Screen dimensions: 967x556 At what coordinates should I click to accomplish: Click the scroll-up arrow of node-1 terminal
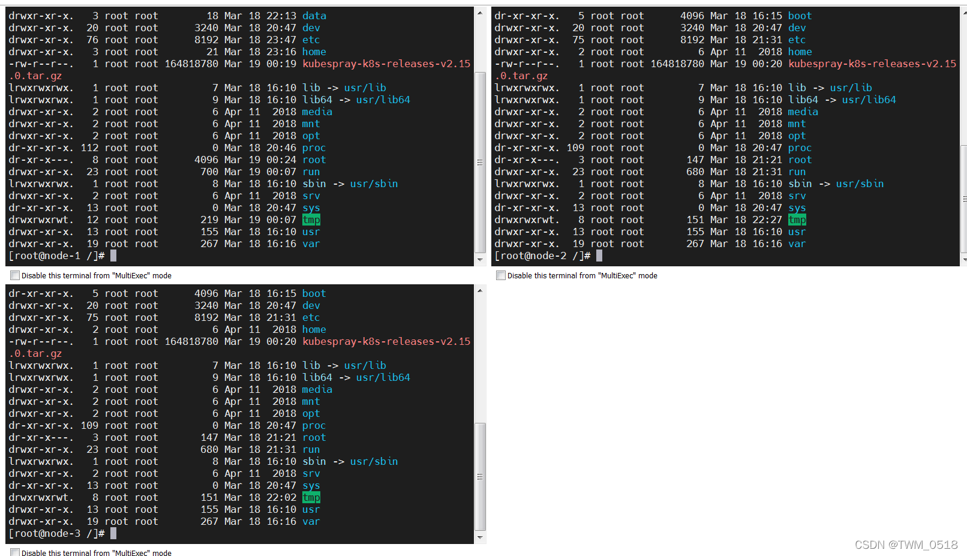pos(480,13)
